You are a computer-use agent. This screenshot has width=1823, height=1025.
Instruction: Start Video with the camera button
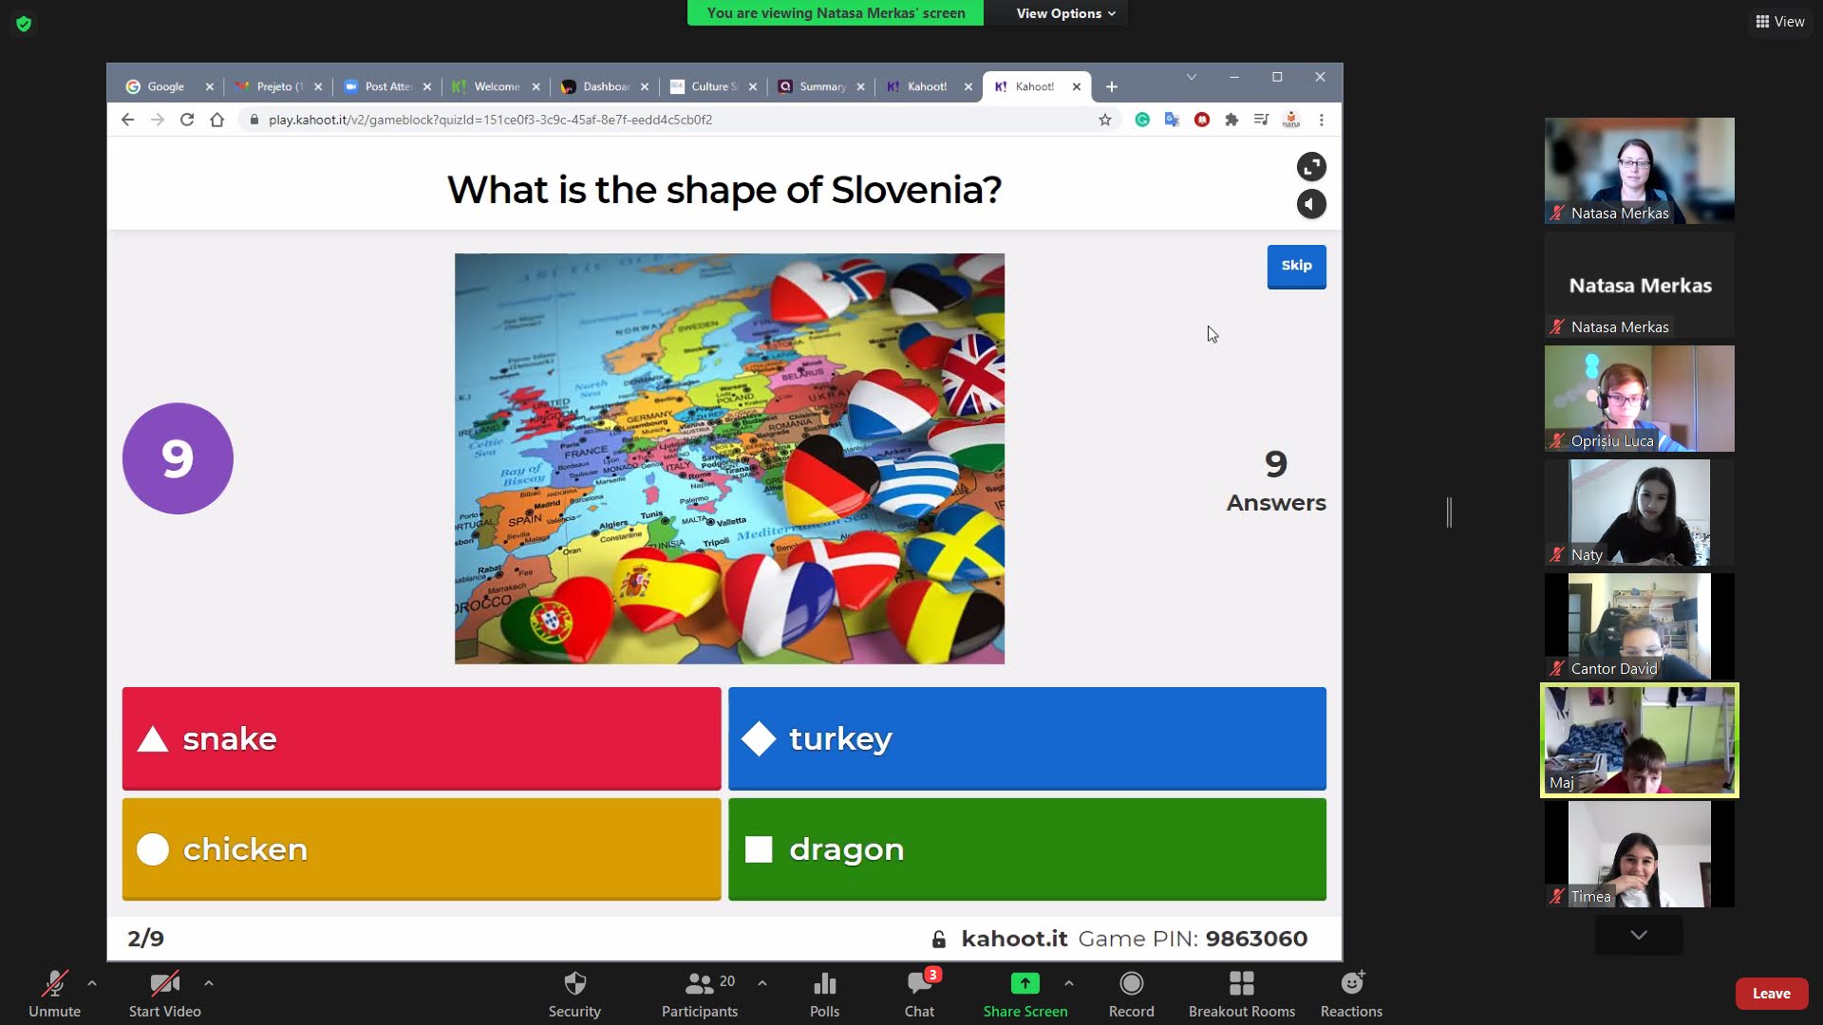164,984
